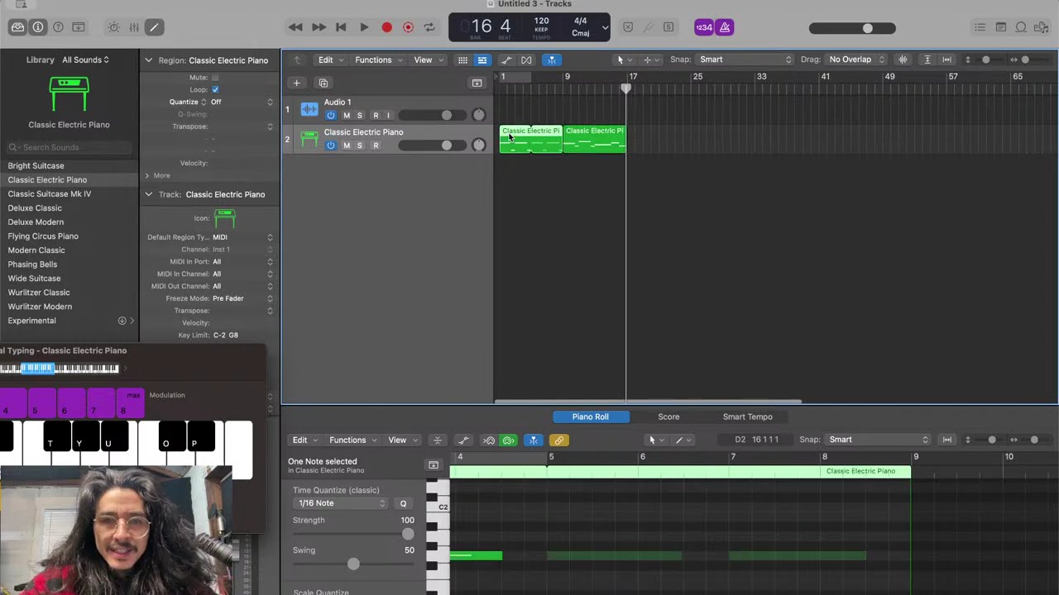The height and width of the screenshot is (595, 1059).
Task: Adjust the Swing slider
Action: click(x=353, y=564)
